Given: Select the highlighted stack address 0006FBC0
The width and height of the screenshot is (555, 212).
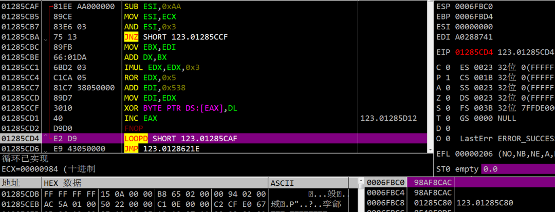Looking at the screenshot, I should [385, 183].
